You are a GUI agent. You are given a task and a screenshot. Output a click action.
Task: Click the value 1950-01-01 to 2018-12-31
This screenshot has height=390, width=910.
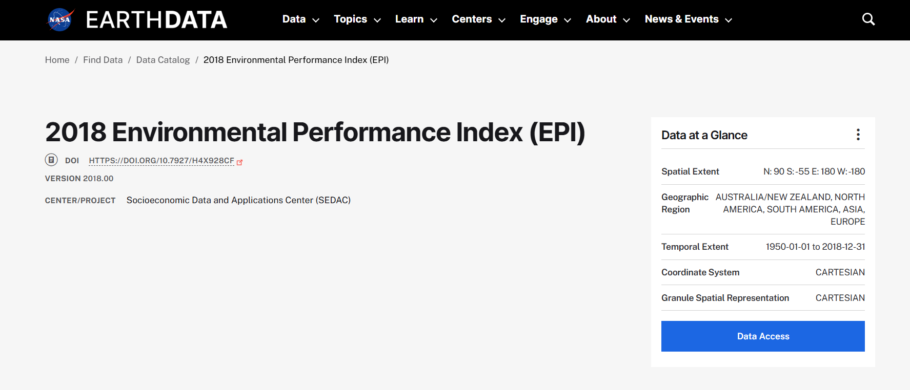(815, 247)
